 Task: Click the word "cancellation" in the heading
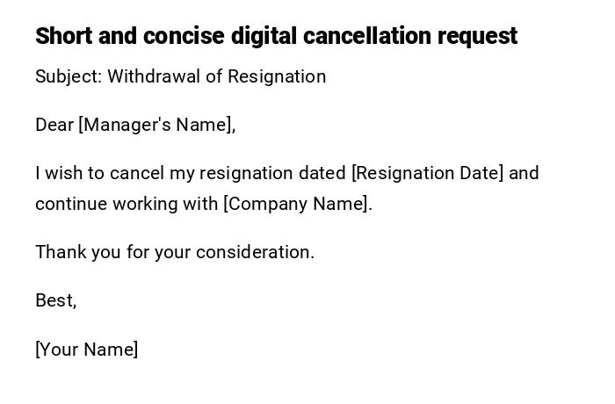coord(365,36)
